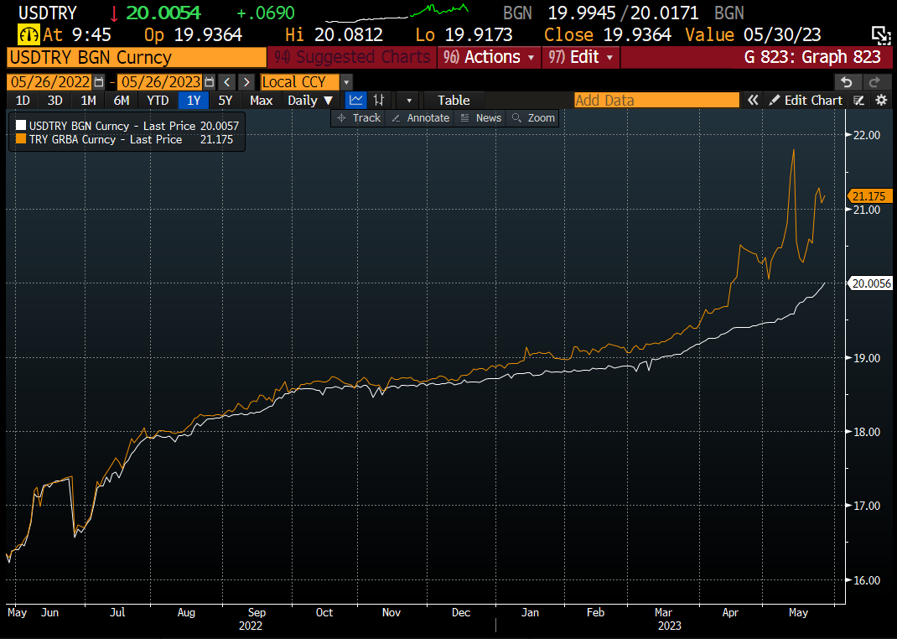This screenshot has height=639, width=897.
Task: Click the undo arrow icon
Action: coord(847,81)
